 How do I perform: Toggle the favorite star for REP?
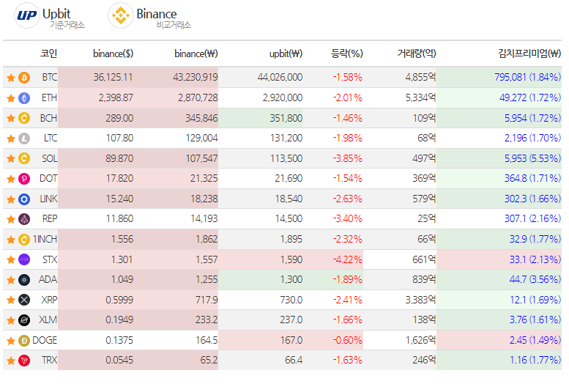pyautogui.click(x=11, y=219)
